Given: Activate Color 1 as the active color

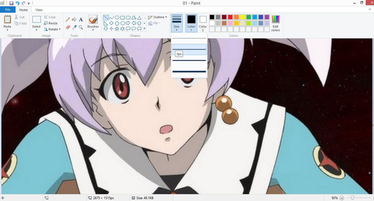Looking at the screenshot, I should click(191, 23).
